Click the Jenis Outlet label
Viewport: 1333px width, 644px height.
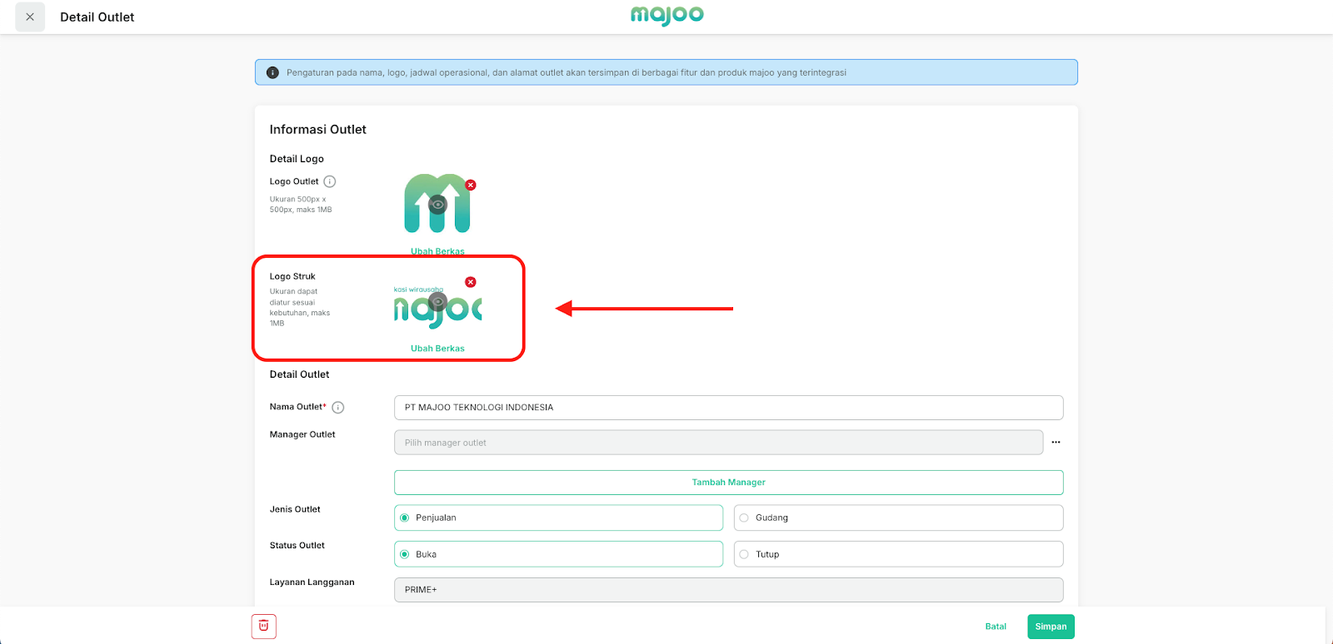295,509
